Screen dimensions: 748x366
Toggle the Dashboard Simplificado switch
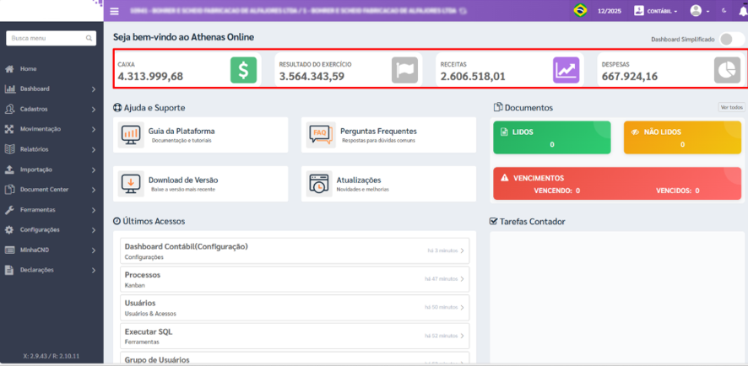pyautogui.click(x=731, y=40)
